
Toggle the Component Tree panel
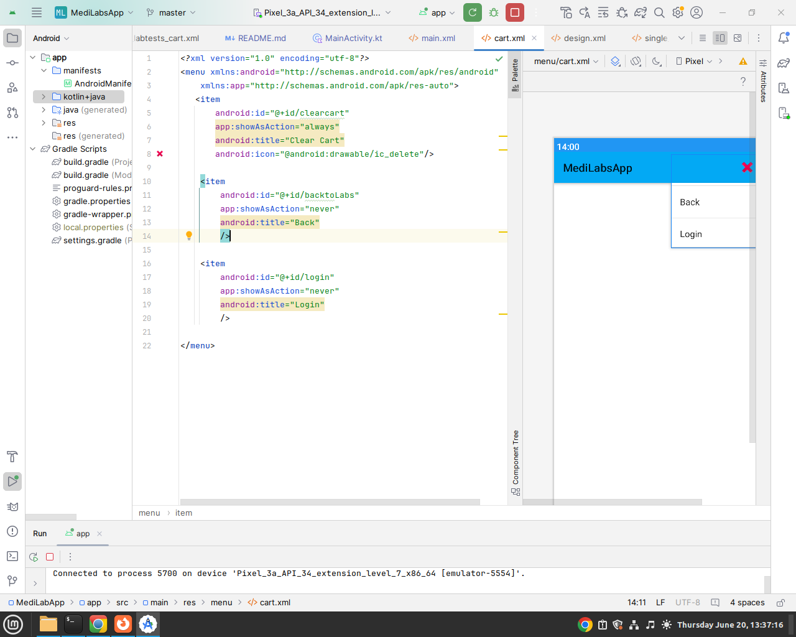516,463
